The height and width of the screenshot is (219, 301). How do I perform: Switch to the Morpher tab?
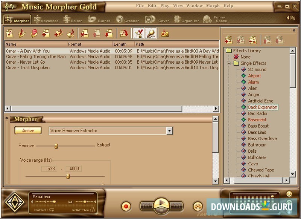click(x=17, y=20)
